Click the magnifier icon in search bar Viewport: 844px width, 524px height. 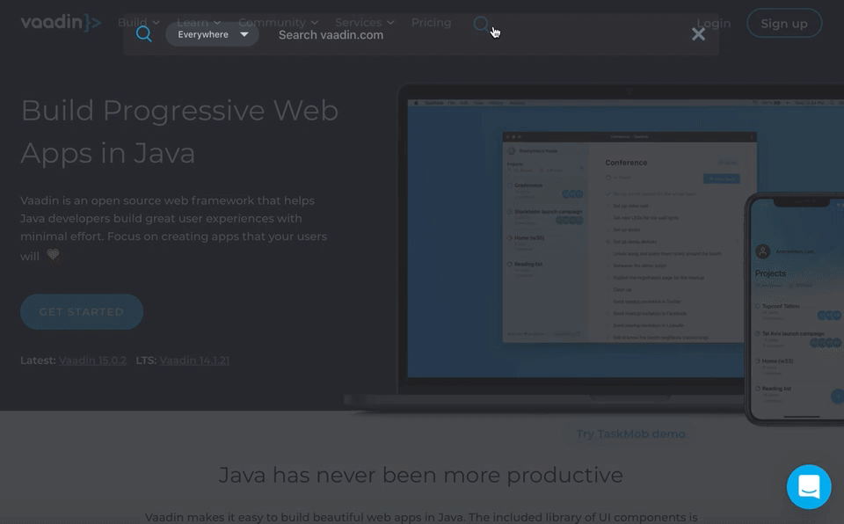[144, 34]
